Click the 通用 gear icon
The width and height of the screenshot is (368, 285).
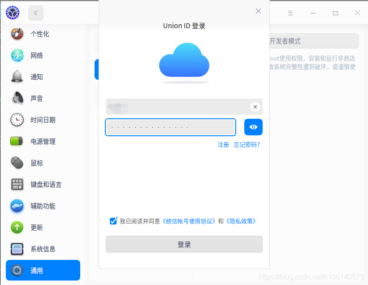tap(17, 271)
